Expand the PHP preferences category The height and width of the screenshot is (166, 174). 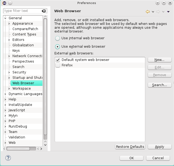(x=5, y=121)
